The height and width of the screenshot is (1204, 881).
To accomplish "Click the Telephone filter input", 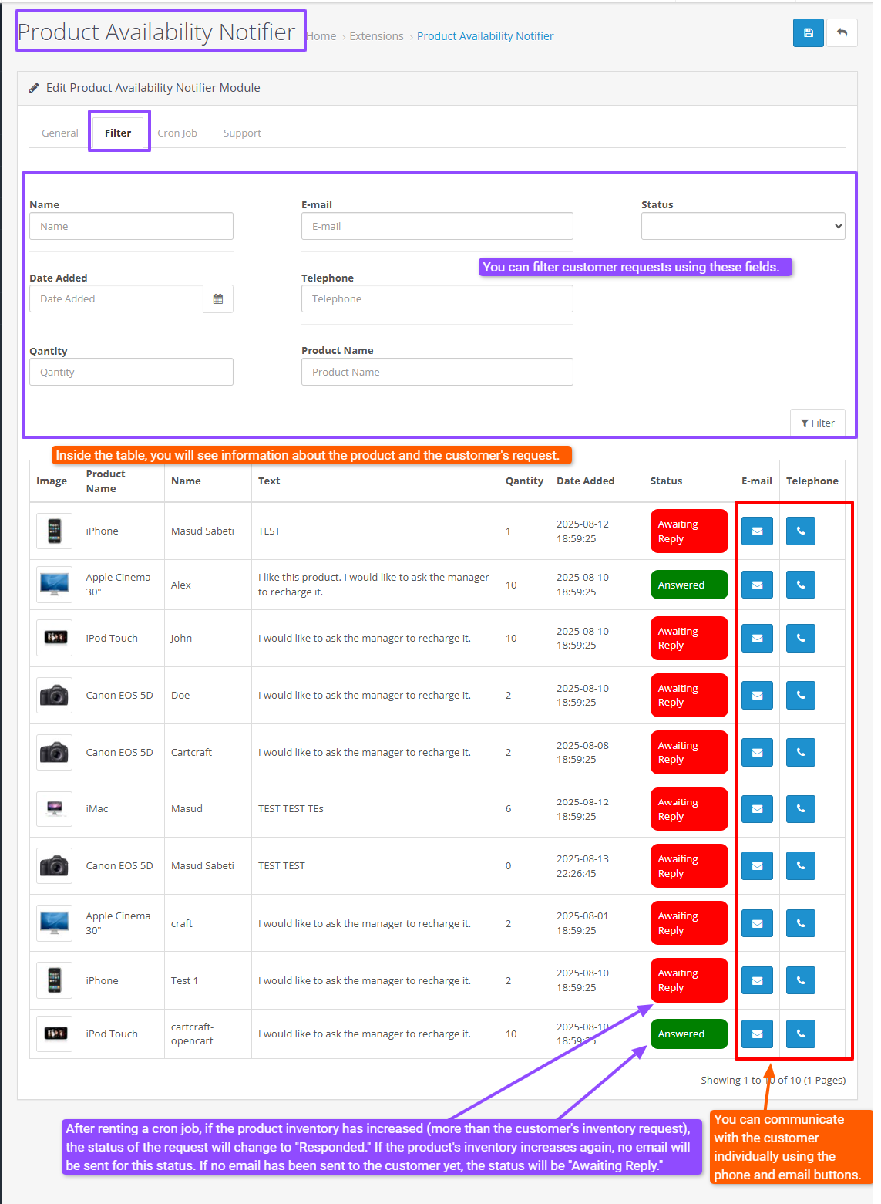I will (436, 299).
